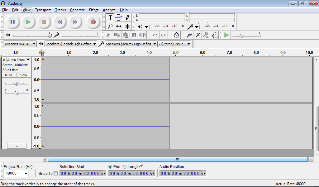This screenshot has width=319, height=187.
Task: Skip to Start of the project
Action: (x=60, y=22)
